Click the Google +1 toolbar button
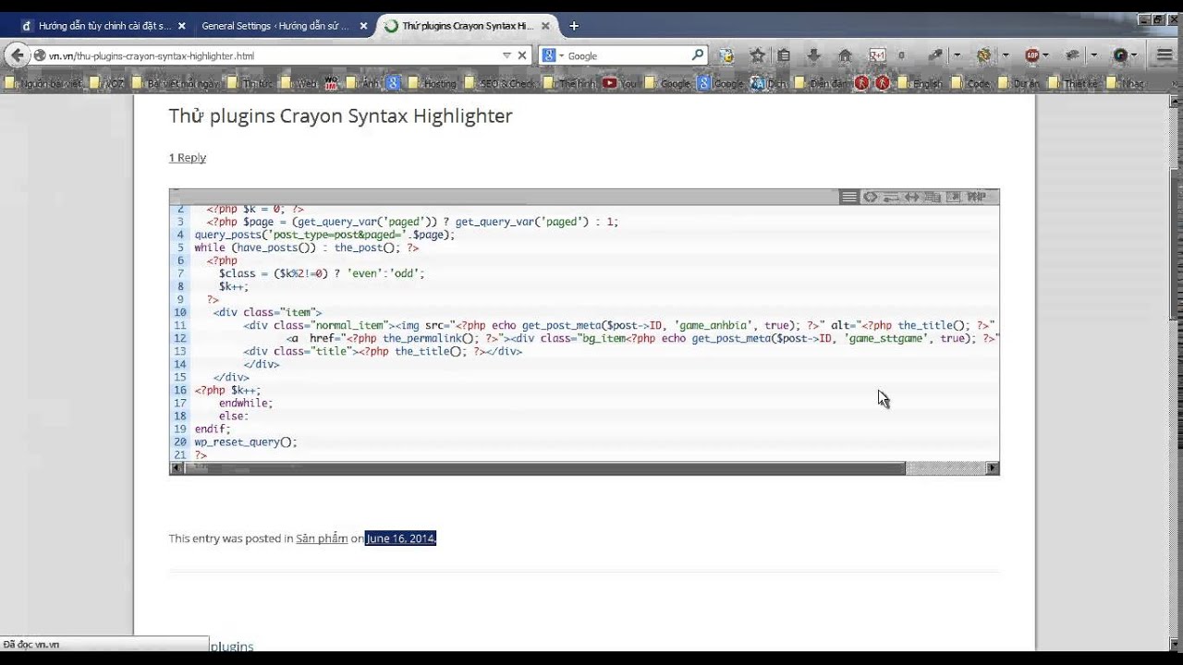This screenshot has height=665, width=1183. pos(876,55)
